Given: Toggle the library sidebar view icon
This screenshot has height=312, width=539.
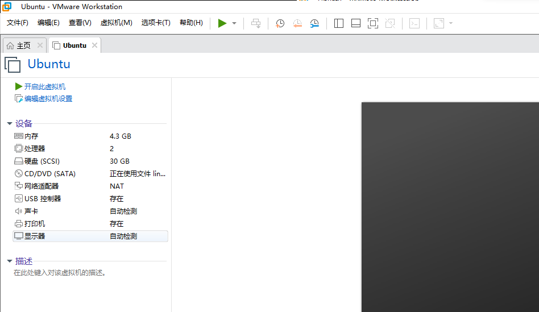Looking at the screenshot, I should point(339,23).
